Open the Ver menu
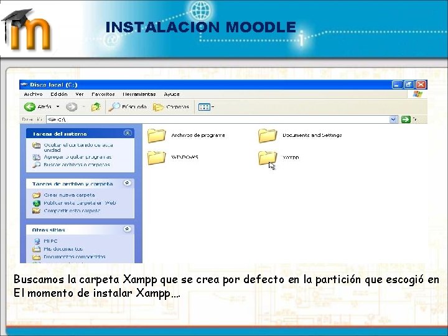 [80, 94]
